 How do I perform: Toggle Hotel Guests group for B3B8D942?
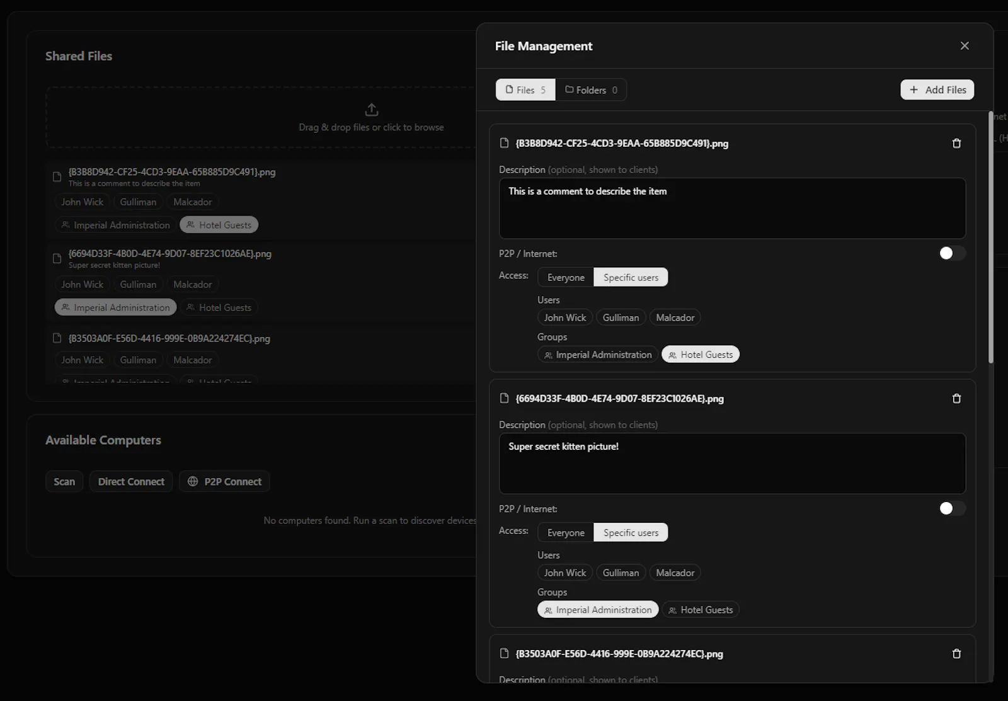point(701,355)
